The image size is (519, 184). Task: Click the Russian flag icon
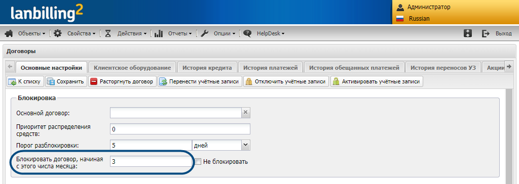400,19
